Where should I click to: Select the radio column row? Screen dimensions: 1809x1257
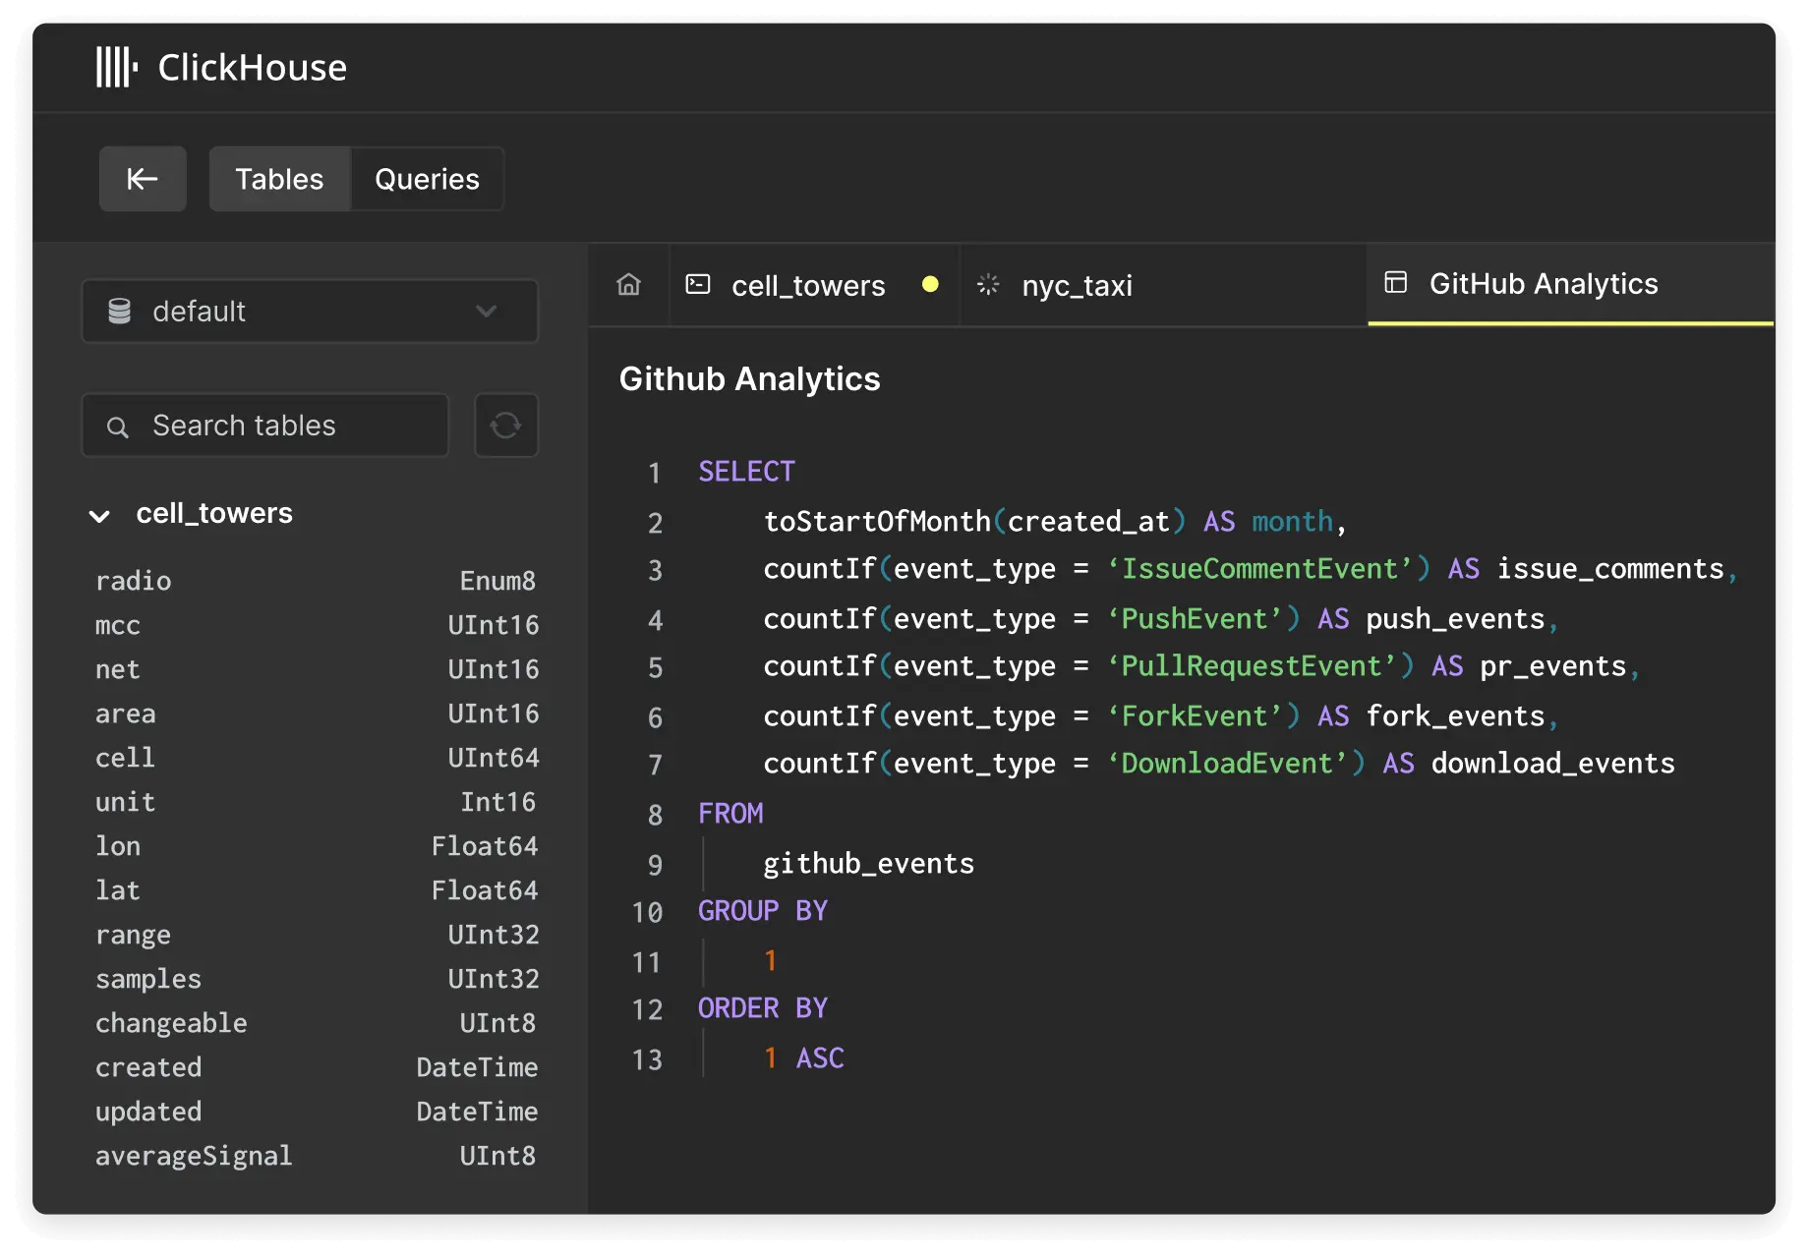coord(317,581)
